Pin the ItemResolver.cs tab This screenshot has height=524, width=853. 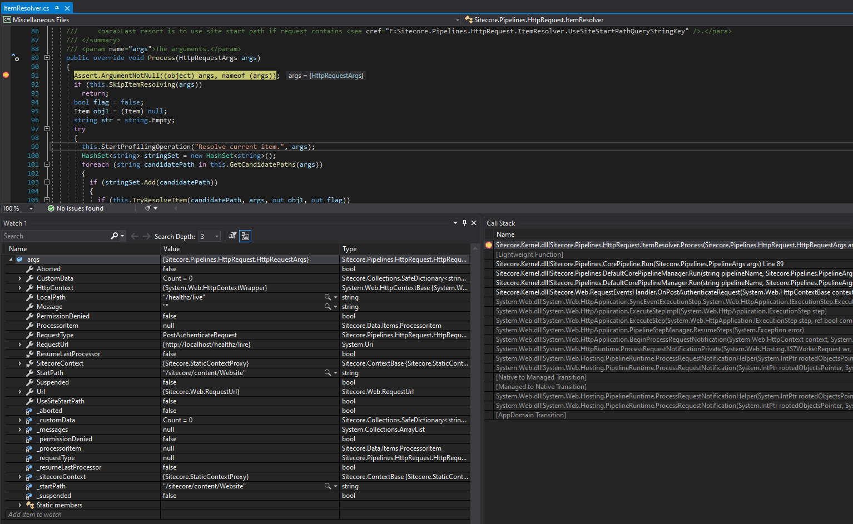(57, 8)
